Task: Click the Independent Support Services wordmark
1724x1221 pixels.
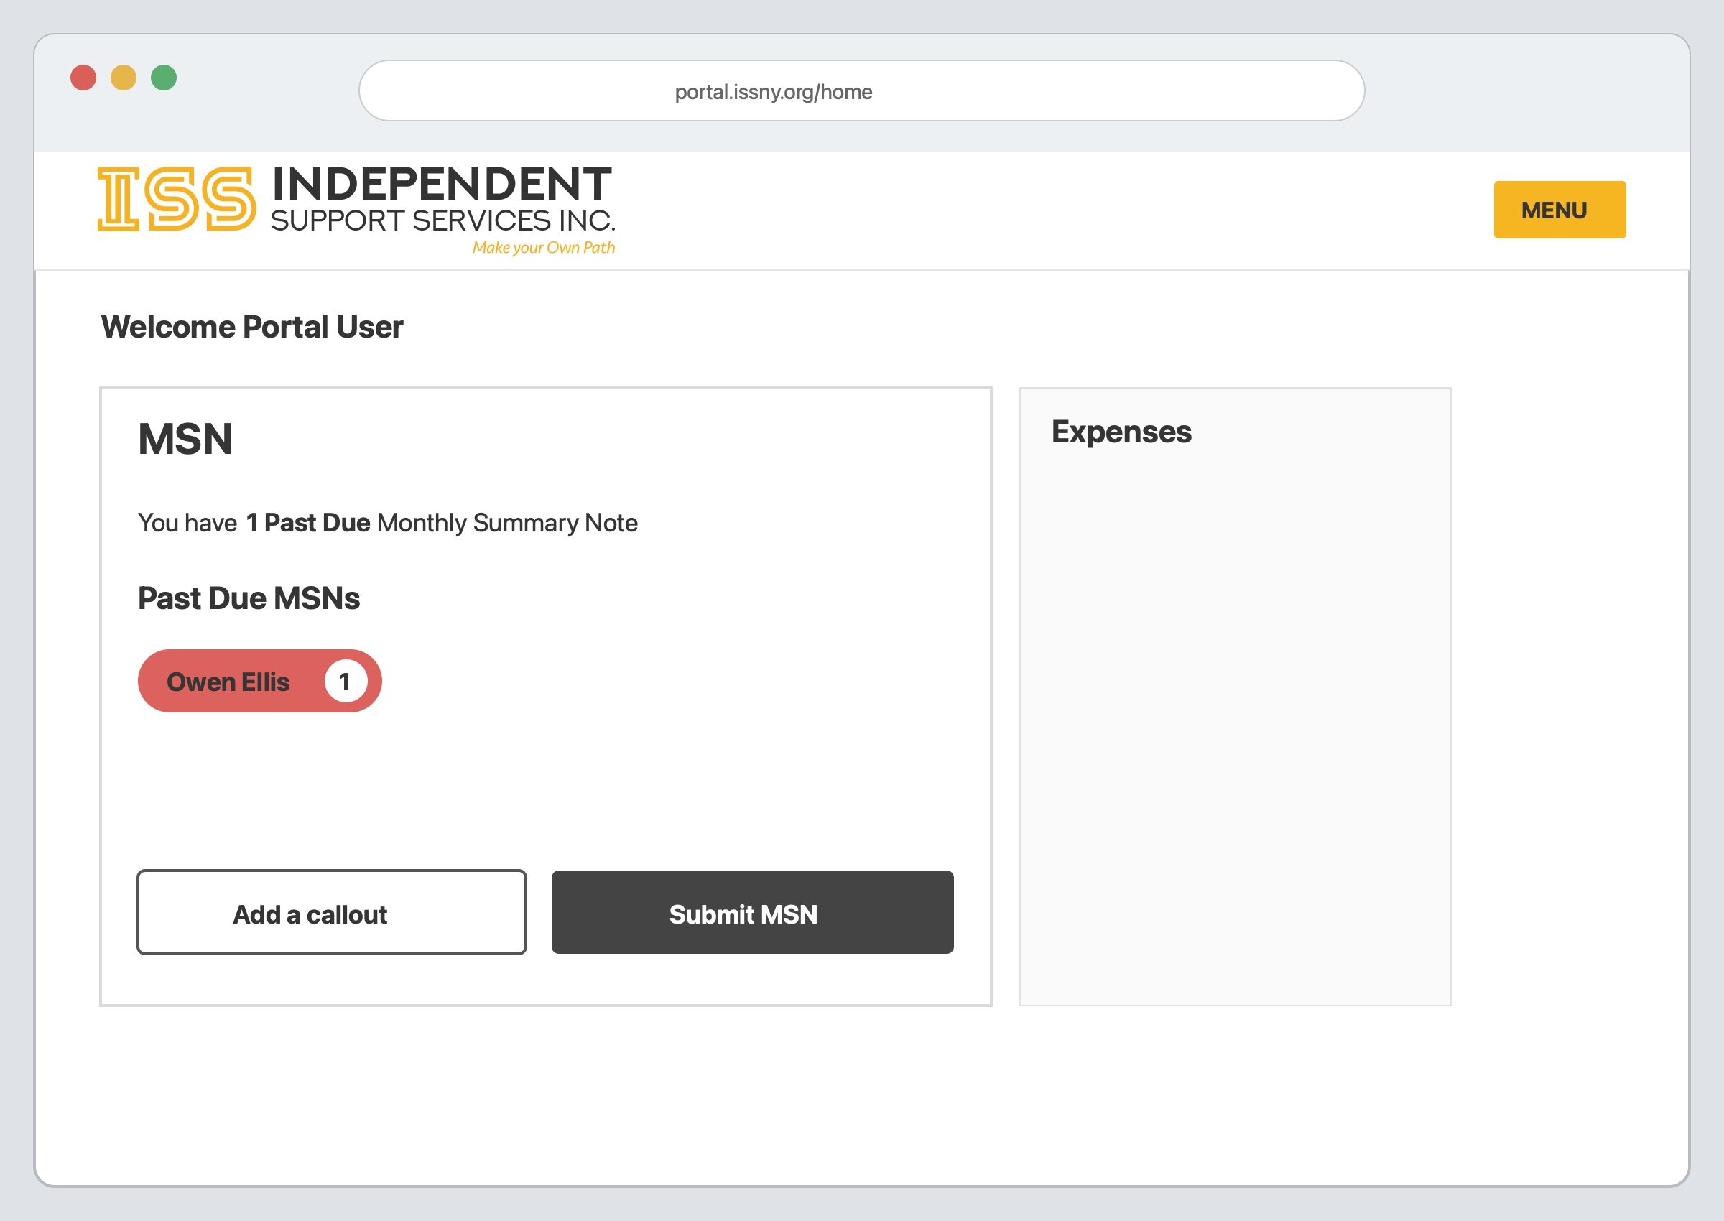Action: click(442, 200)
